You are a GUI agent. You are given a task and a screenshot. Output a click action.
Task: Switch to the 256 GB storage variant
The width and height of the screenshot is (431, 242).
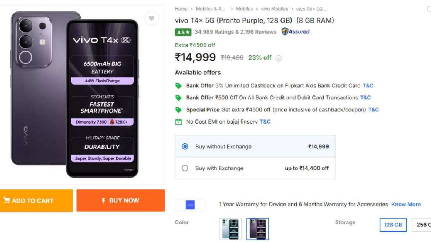421,225
